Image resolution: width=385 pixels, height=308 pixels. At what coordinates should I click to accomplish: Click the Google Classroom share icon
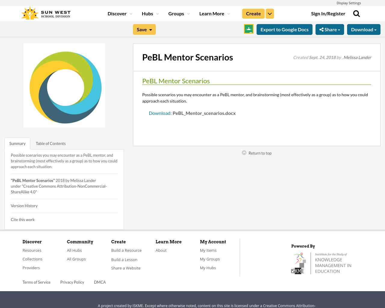pyautogui.click(x=248, y=29)
